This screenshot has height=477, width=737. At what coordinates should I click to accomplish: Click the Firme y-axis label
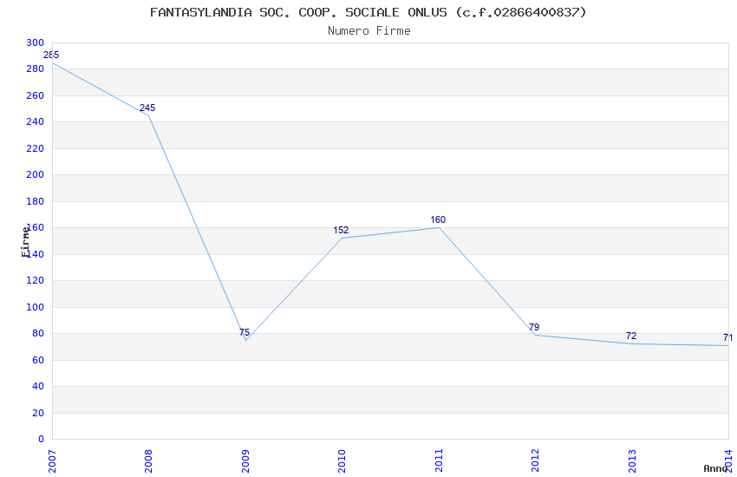[25, 242]
